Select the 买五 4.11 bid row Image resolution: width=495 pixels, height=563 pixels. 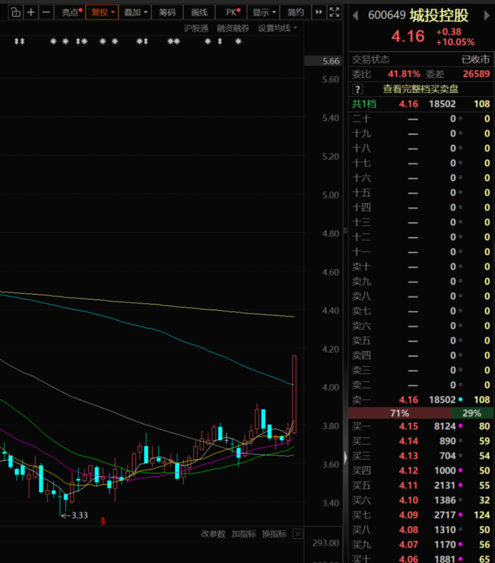pos(421,486)
